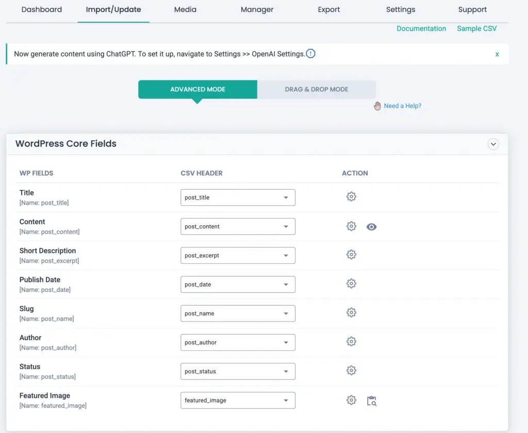Open settings gear for Slug field
The height and width of the screenshot is (433, 528).
pyautogui.click(x=351, y=312)
